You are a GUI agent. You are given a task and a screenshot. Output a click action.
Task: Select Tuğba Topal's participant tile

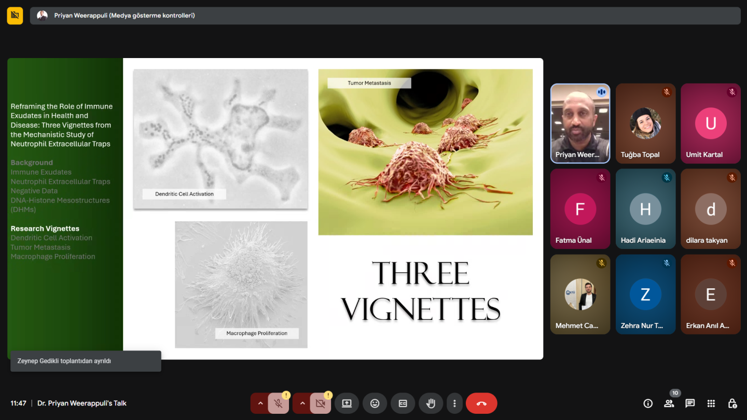pyautogui.click(x=645, y=123)
